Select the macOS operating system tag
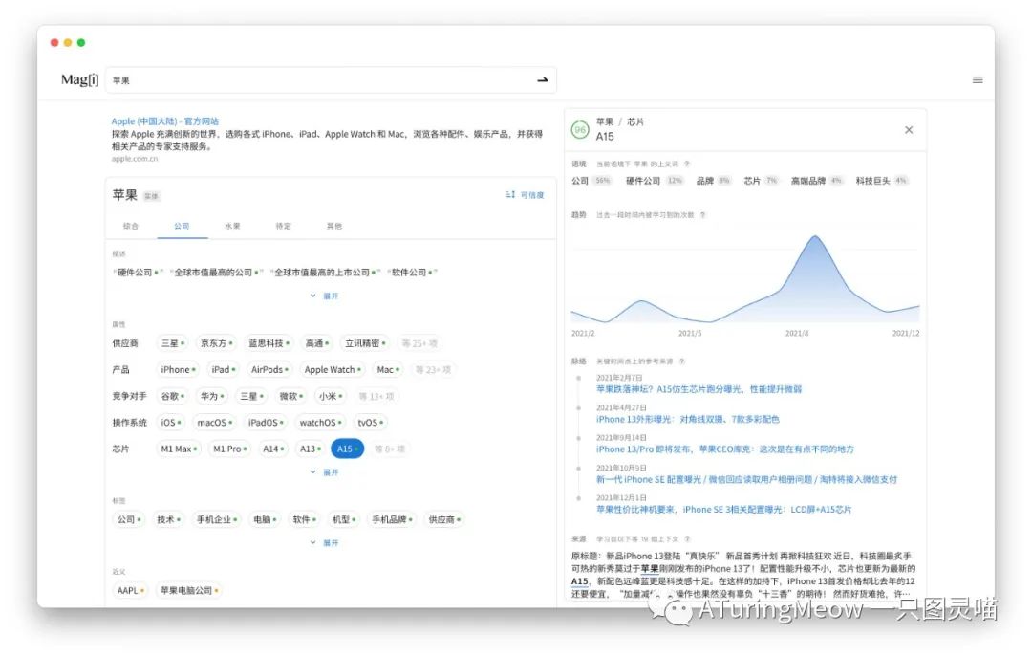The width and height of the screenshot is (1032, 657). [x=215, y=423]
